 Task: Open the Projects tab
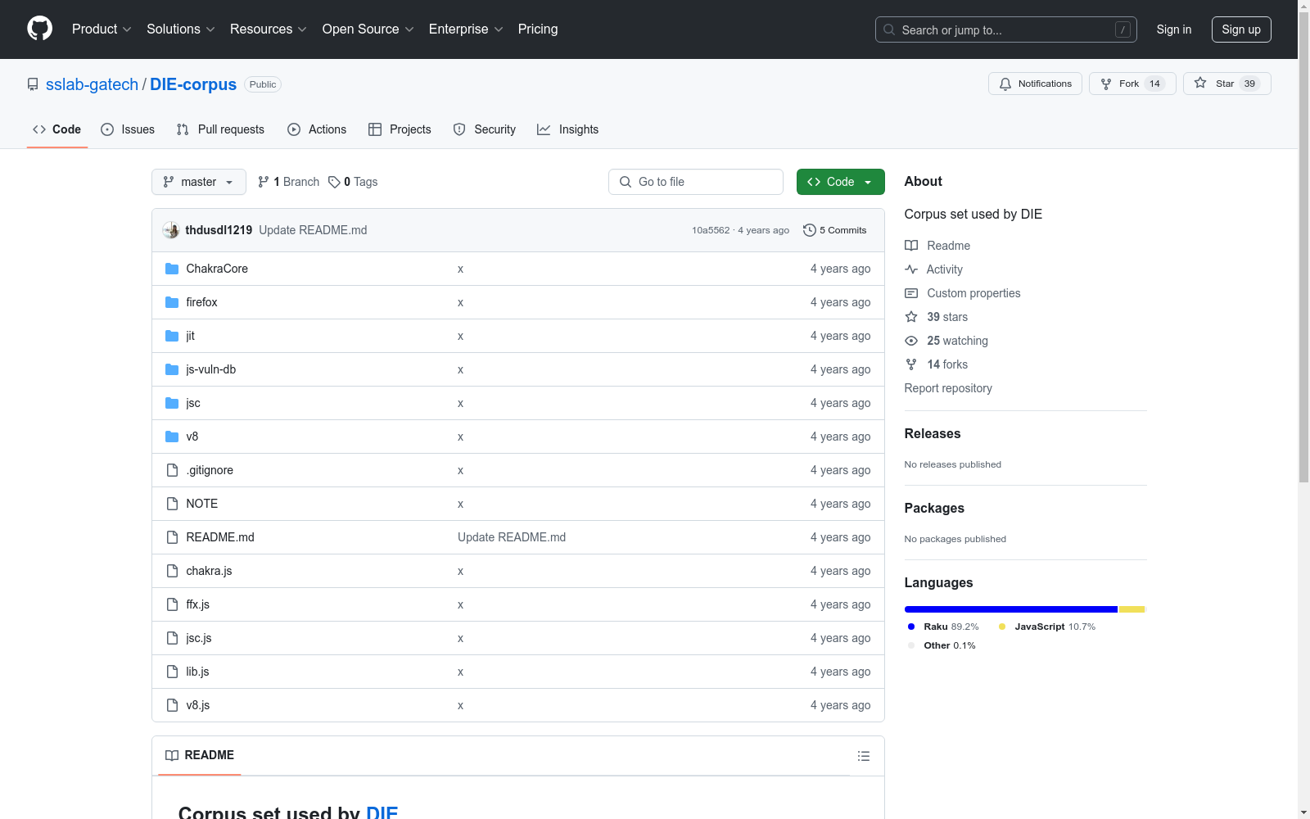(400, 129)
